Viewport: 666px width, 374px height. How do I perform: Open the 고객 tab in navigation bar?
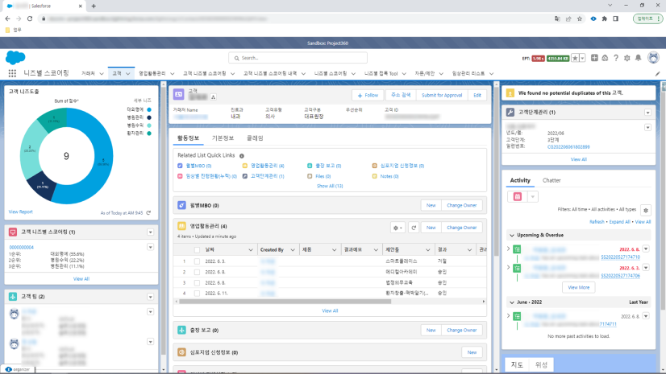pos(117,74)
